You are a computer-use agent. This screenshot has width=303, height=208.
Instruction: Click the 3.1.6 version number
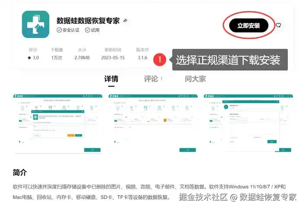(x=142, y=58)
